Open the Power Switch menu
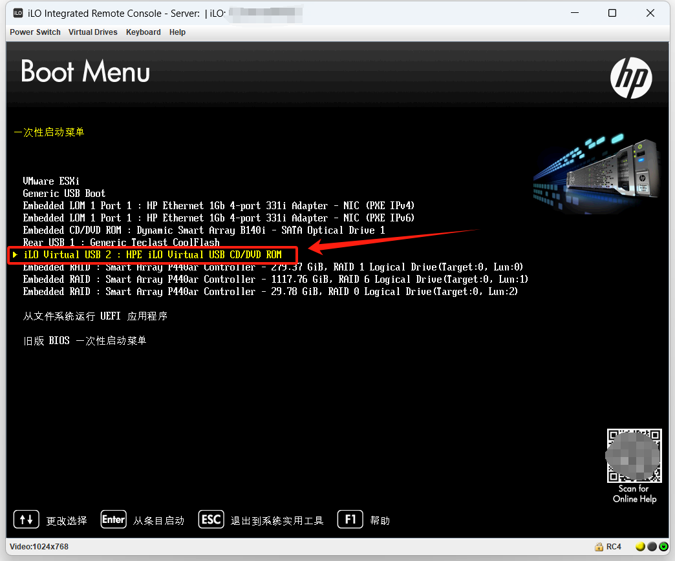Screen dimensions: 675x561 click(x=35, y=32)
